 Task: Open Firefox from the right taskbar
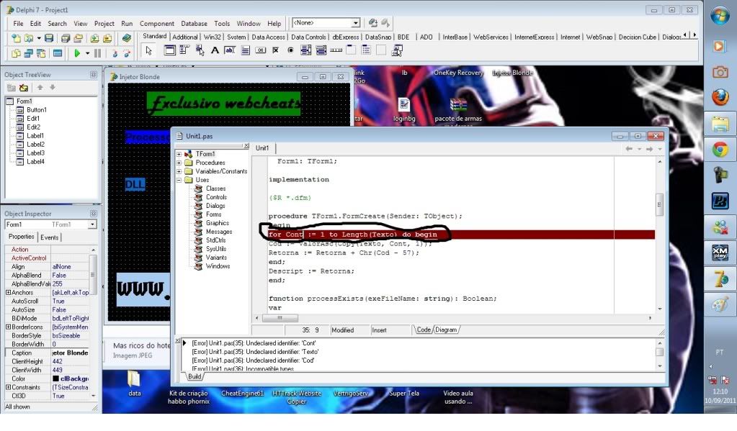tap(719, 97)
